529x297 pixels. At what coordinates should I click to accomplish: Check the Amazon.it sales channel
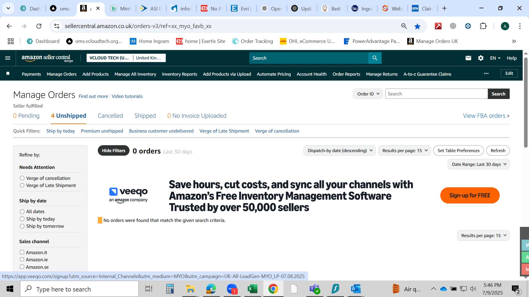click(22, 252)
